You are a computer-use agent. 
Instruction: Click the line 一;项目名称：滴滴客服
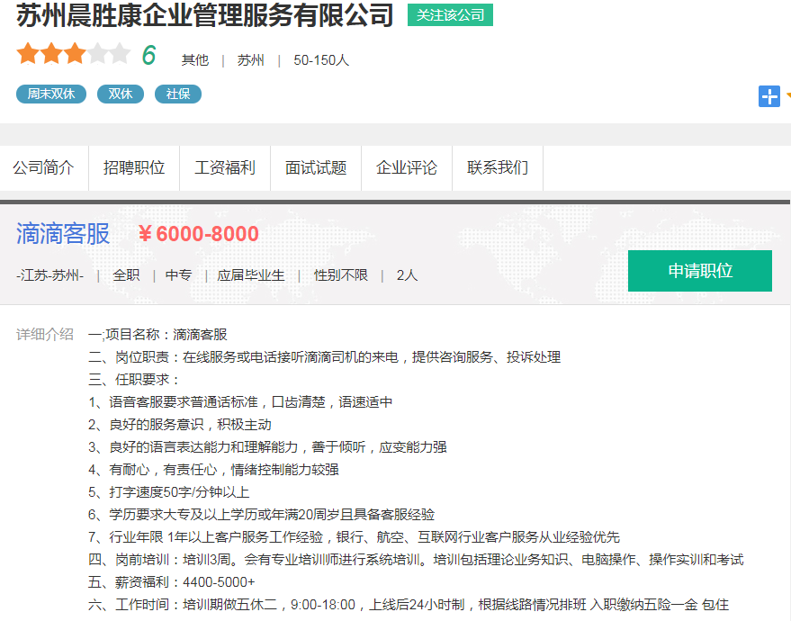(x=157, y=335)
